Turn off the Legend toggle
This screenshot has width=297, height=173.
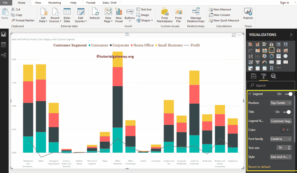289,94
